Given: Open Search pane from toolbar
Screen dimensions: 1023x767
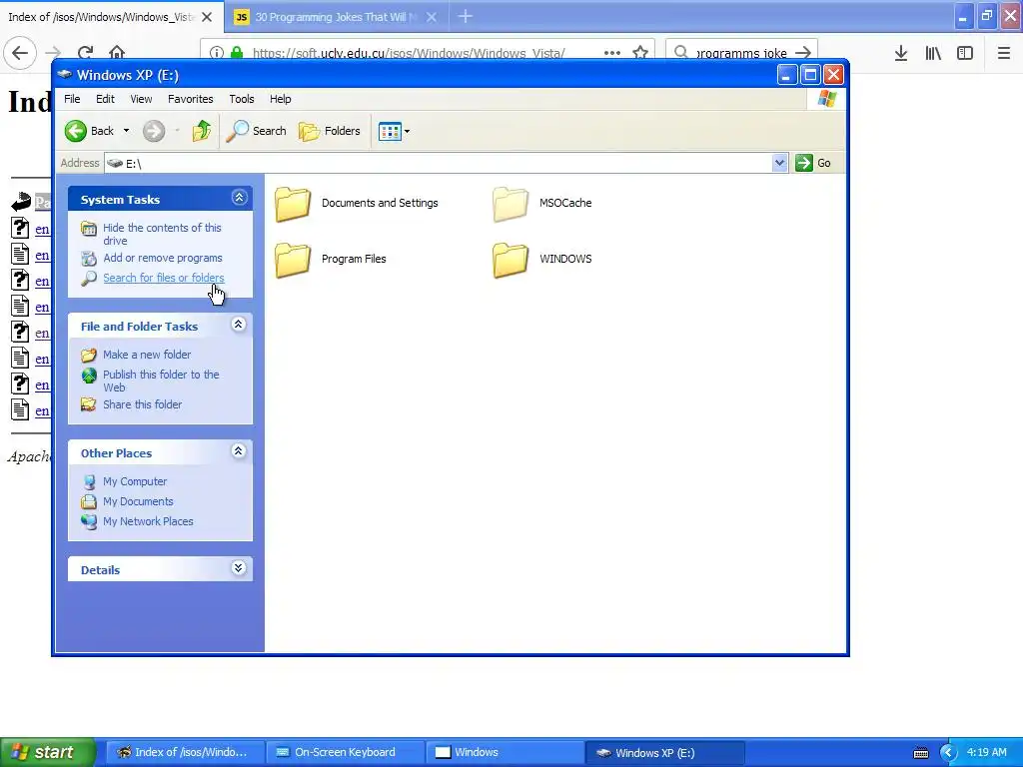Looking at the screenshot, I should pos(257,131).
